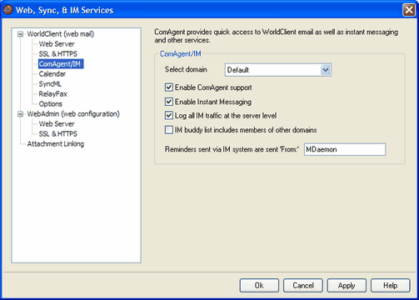The width and height of the screenshot is (419, 300).
Task: Open the SyncML settings page
Action: pyautogui.click(x=50, y=84)
